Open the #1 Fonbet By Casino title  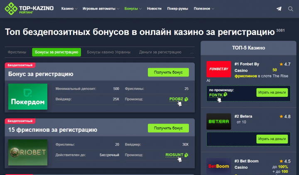pyautogui.click(x=247, y=67)
